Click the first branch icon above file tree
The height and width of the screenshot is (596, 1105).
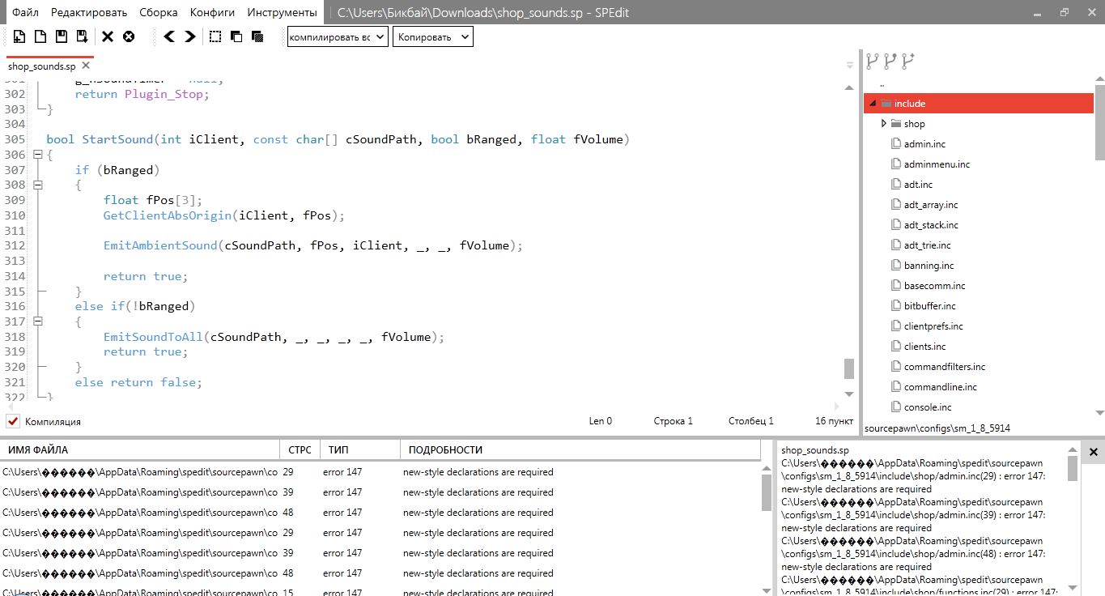pos(873,61)
